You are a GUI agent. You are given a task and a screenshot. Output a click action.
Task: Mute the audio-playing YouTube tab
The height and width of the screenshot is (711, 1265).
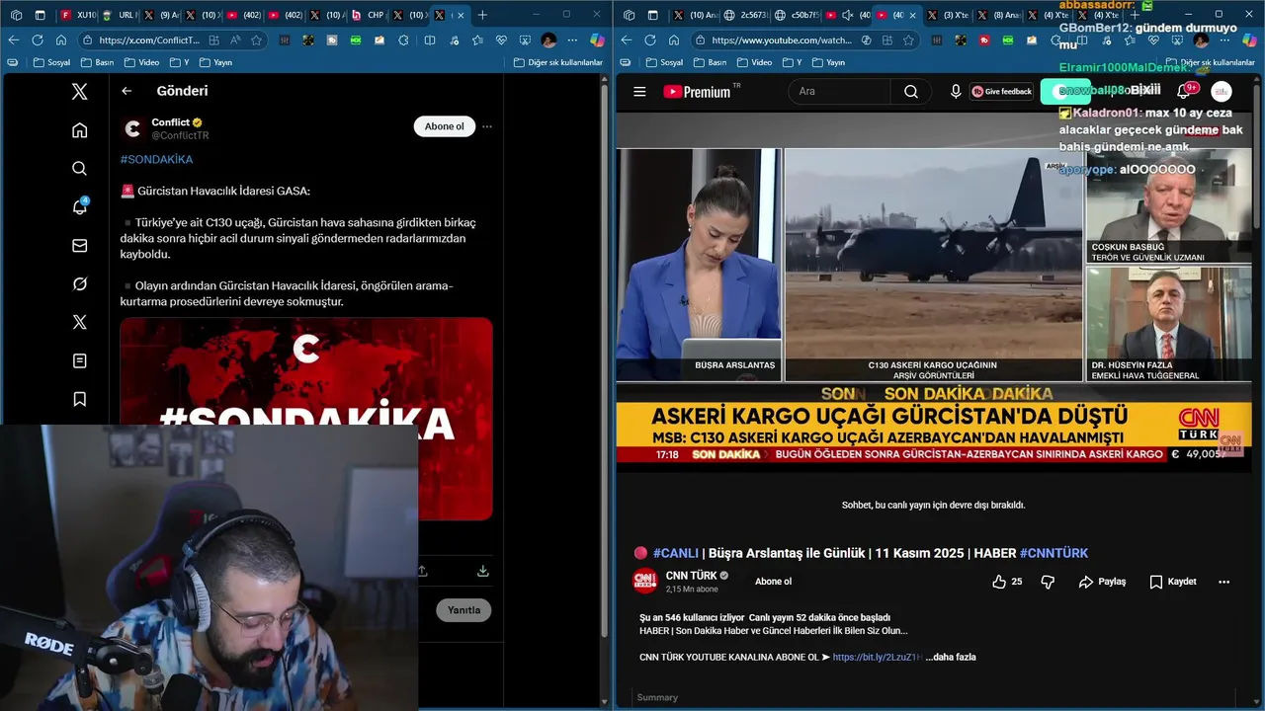(847, 15)
